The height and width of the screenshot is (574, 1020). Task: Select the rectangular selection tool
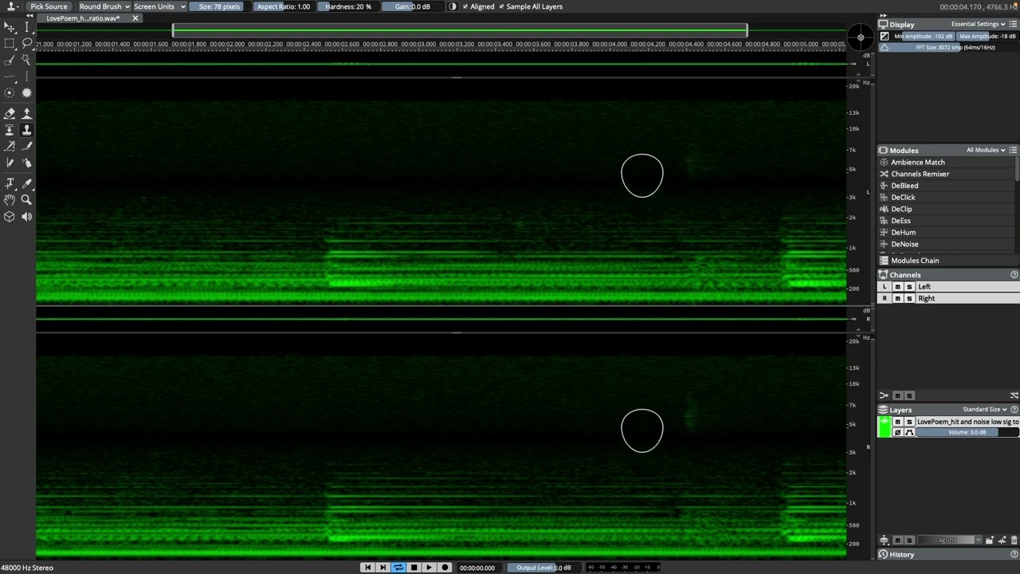pyautogui.click(x=10, y=43)
